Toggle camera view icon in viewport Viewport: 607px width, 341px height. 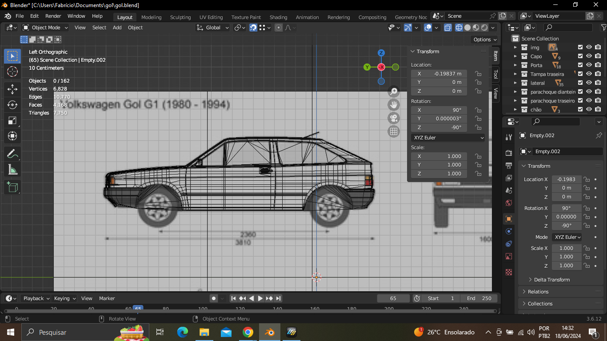point(394,118)
